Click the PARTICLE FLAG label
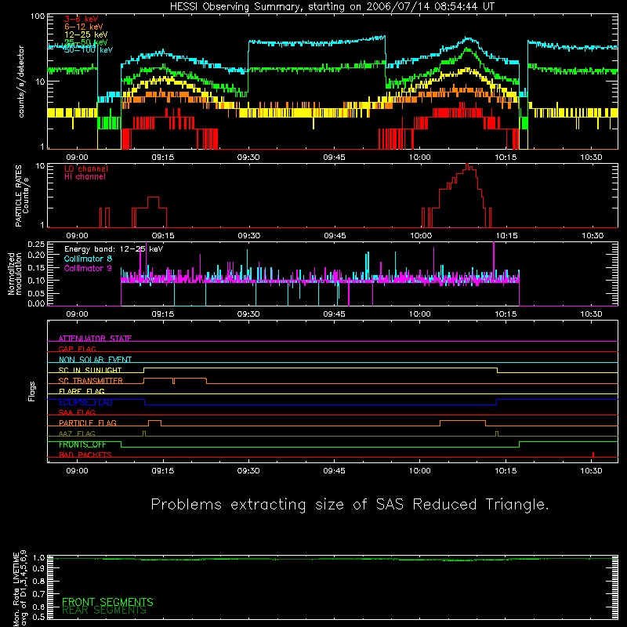 click(88, 423)
